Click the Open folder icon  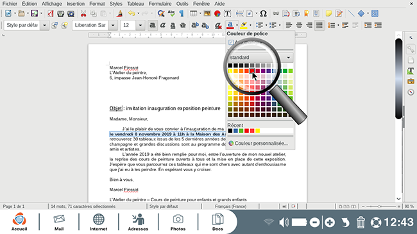[21, 13]
